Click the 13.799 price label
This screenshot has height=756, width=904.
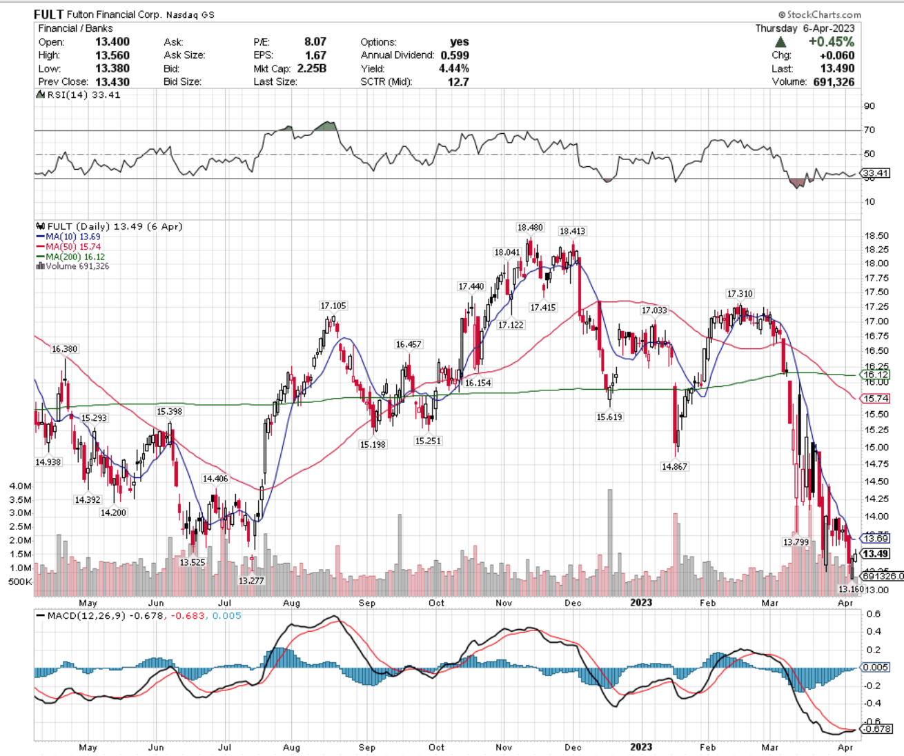point(796,542)
